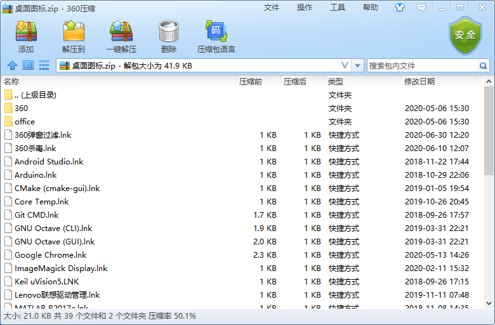Click the 360 folder icon
Image resolution: width=495 pixels, height=325 pixels.
coord(8,108)
